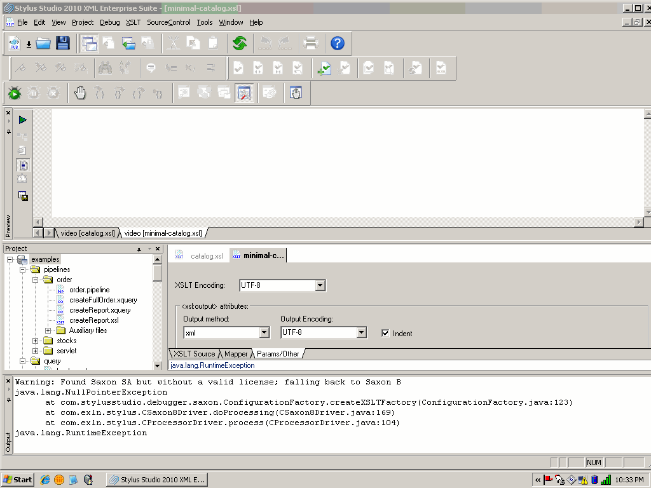Close the Project panel with its X
This screenshot has height=488, width=651.
coord(158,248)
